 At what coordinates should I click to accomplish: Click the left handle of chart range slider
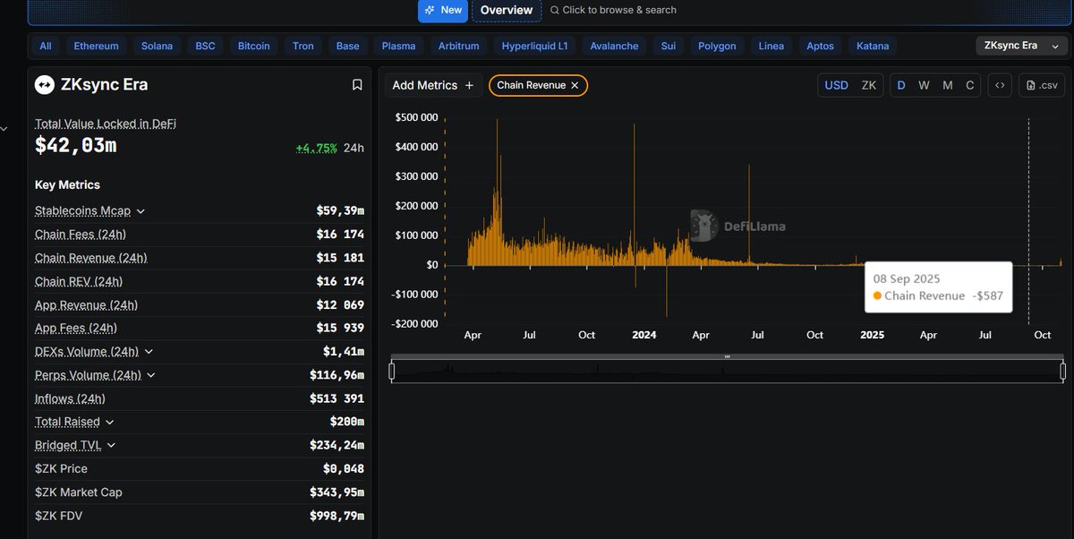(x=392, y=371)
